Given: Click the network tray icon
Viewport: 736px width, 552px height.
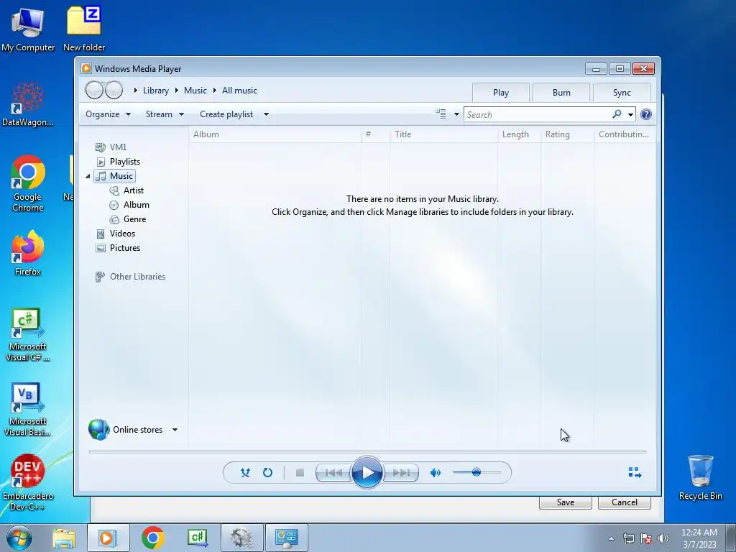Looking at the screenshot, I should [x=629, y=539].
